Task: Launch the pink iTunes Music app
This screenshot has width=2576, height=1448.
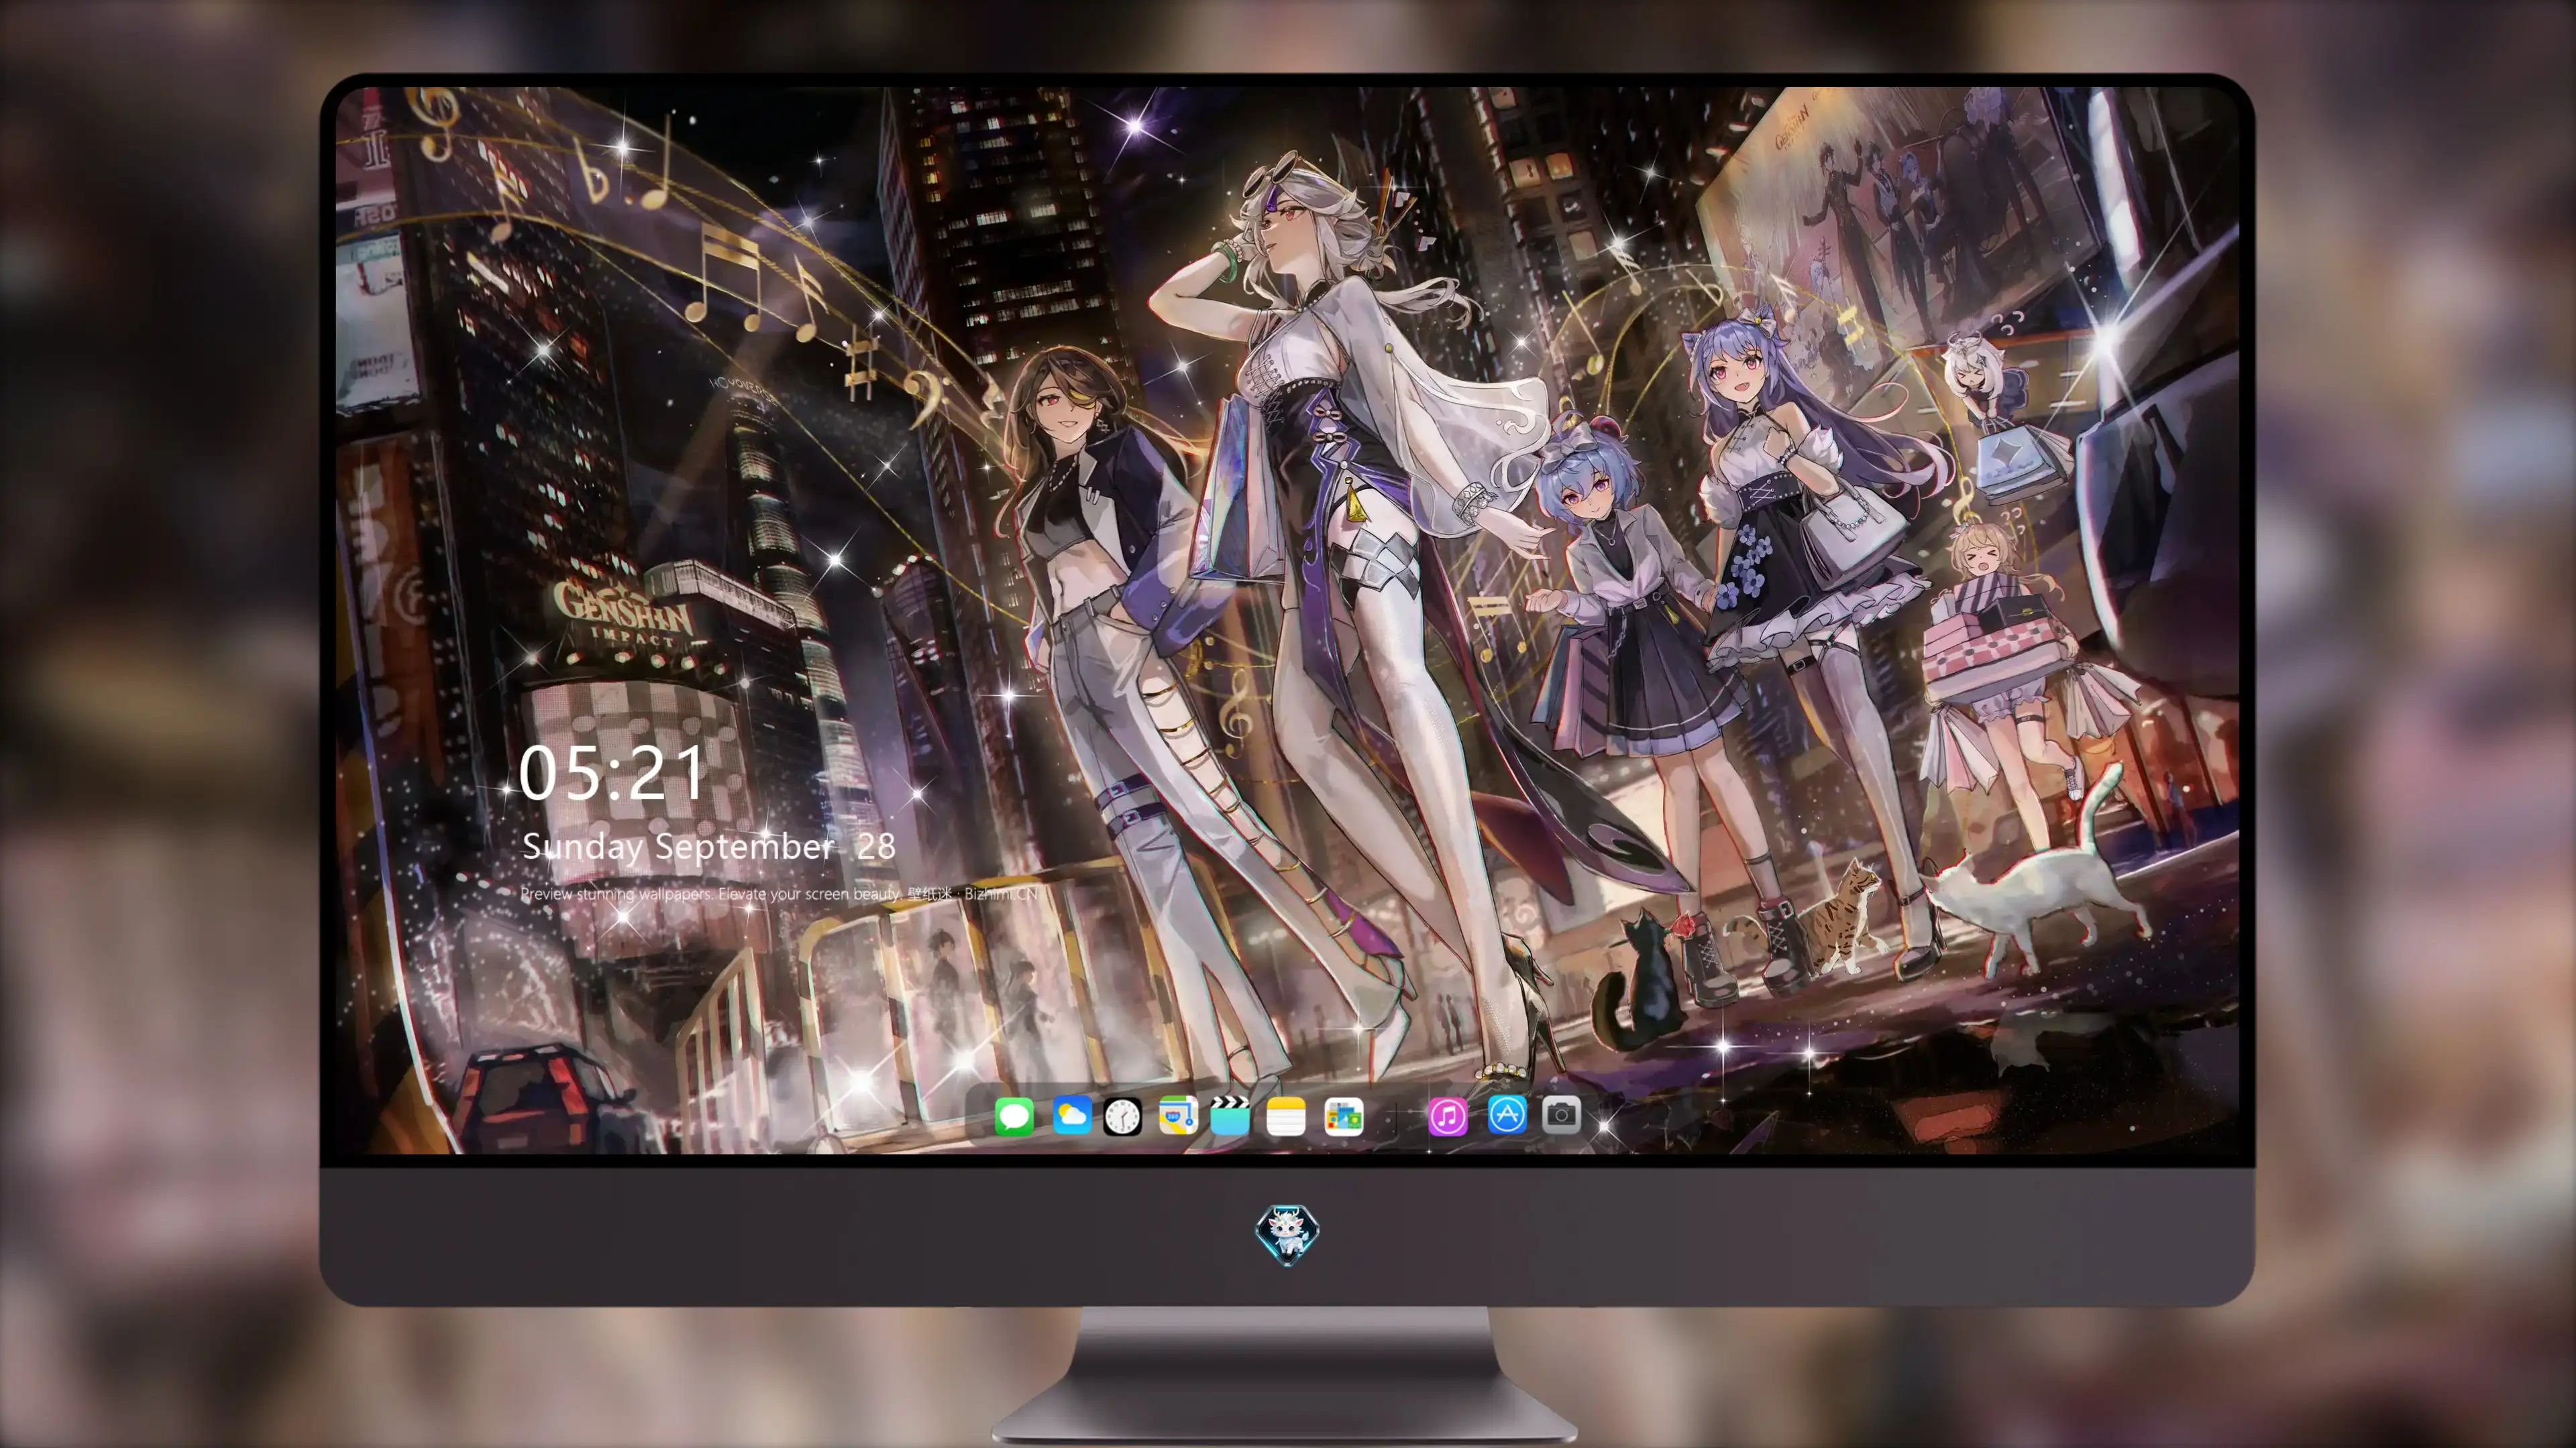Action: tap(1448, 1116)
